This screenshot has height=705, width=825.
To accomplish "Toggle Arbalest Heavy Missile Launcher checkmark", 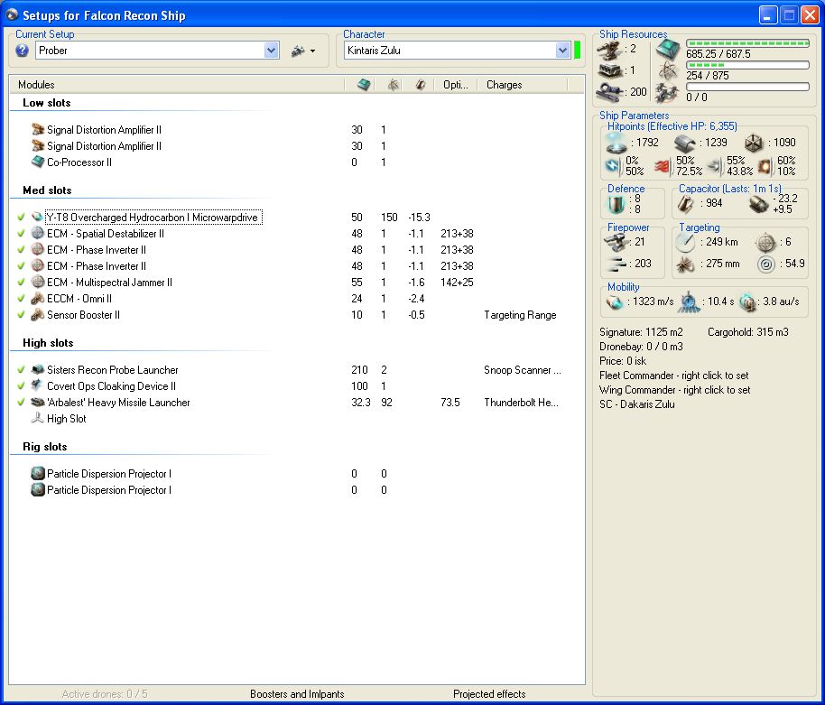I will click(21, 402).
